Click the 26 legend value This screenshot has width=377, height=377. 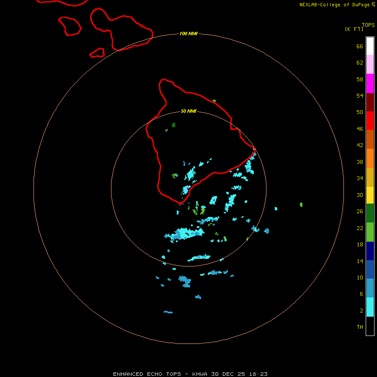click(360, 212)
